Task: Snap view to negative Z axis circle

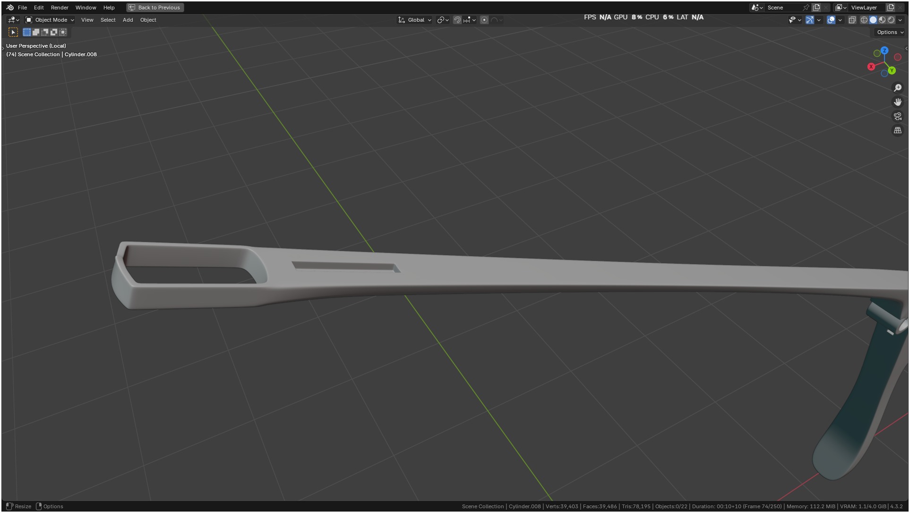Action: pyautogui.click(x=884, y=74)
